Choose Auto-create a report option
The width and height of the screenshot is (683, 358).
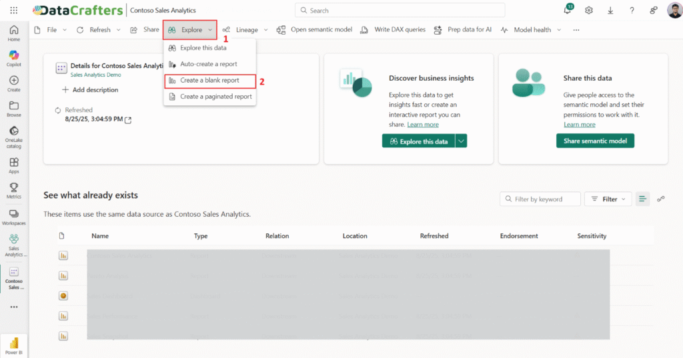coord(208,64)
